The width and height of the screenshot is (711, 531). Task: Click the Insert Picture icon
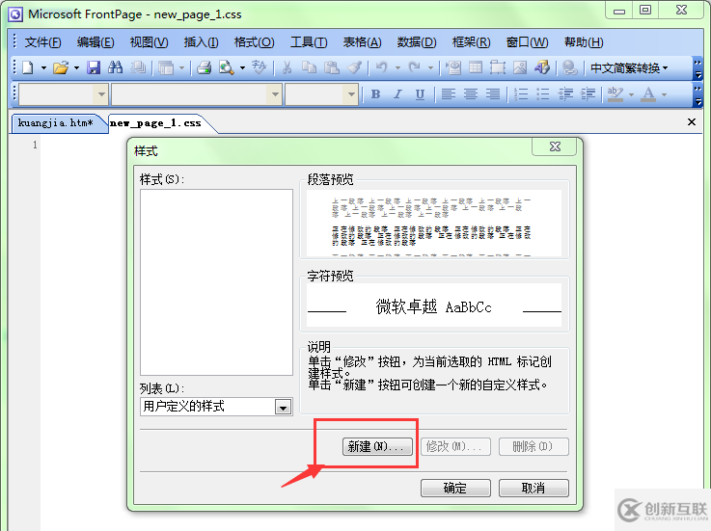520,68
